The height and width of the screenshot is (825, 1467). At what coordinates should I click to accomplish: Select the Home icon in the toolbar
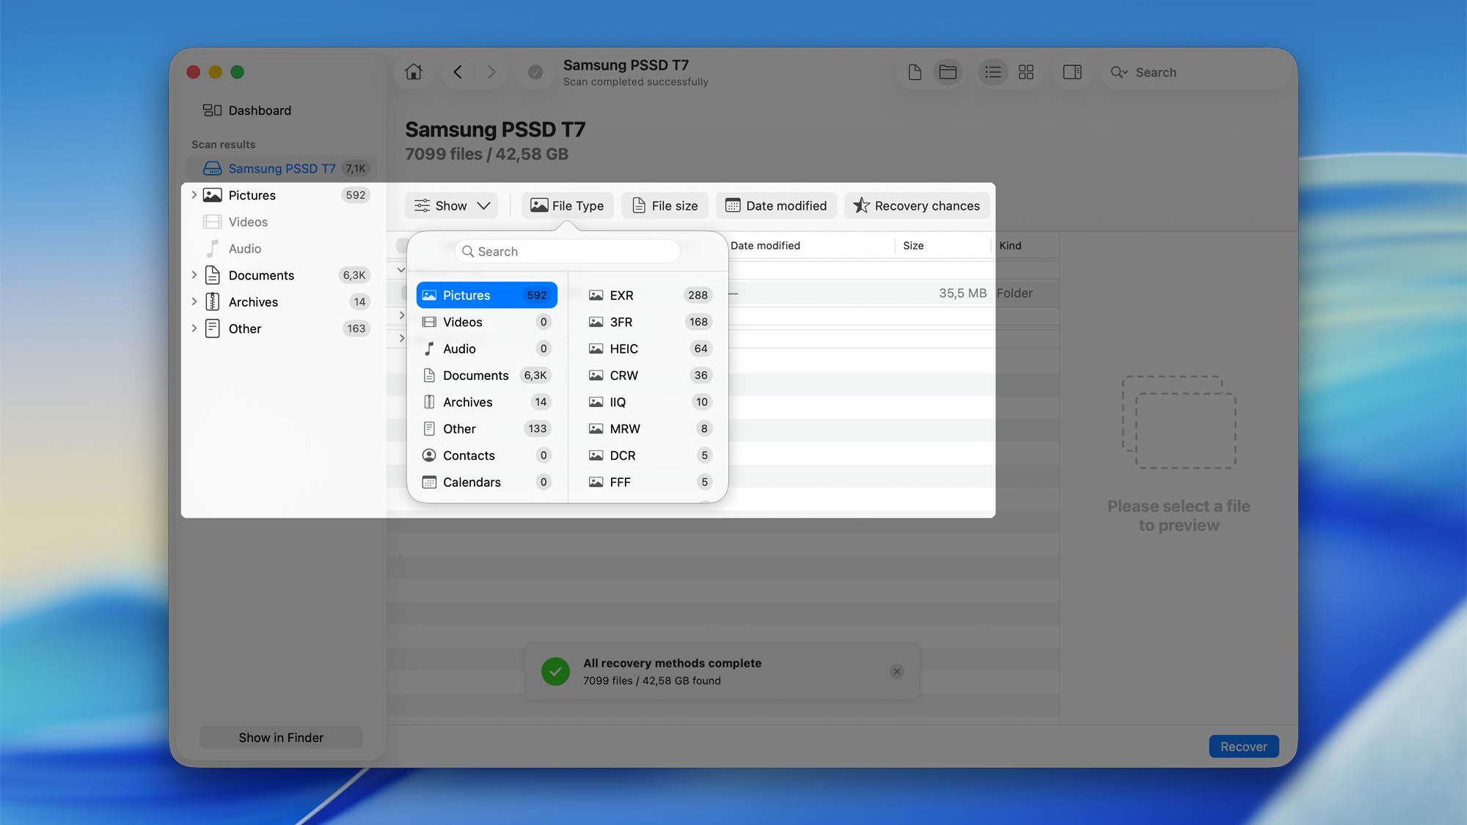[x=414, y=72]
